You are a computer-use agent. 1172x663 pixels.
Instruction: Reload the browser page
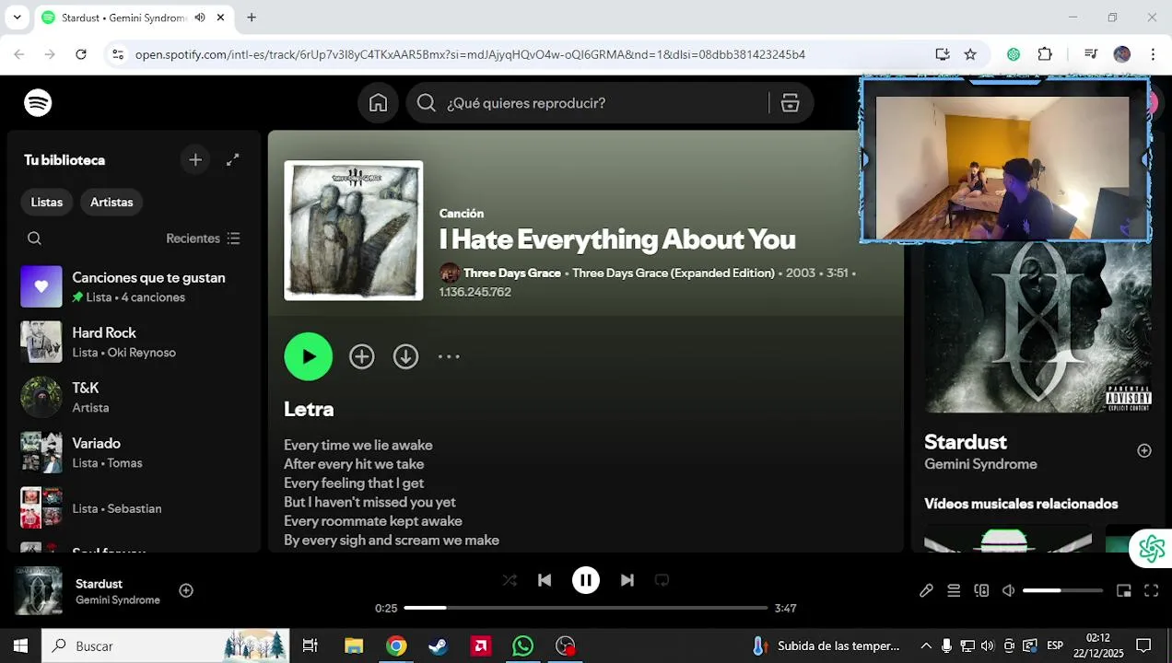point(81,54)
